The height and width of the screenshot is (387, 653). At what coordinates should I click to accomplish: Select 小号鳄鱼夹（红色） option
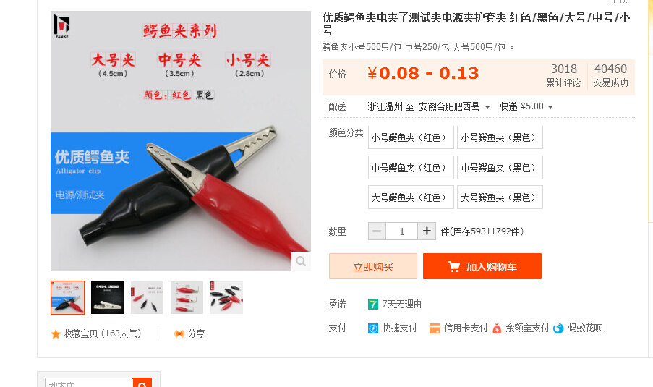click(411, 137)
